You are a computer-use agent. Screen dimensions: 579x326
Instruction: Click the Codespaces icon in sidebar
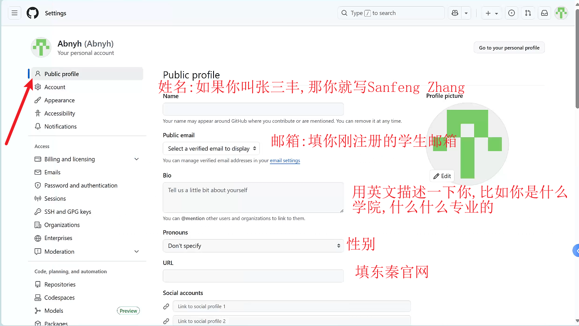38,298
